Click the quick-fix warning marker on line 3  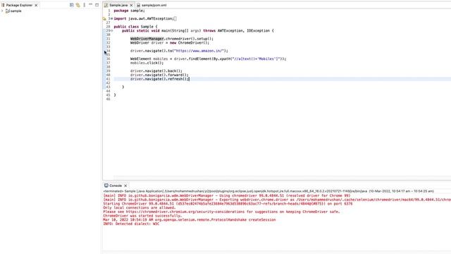pos(104,19)
